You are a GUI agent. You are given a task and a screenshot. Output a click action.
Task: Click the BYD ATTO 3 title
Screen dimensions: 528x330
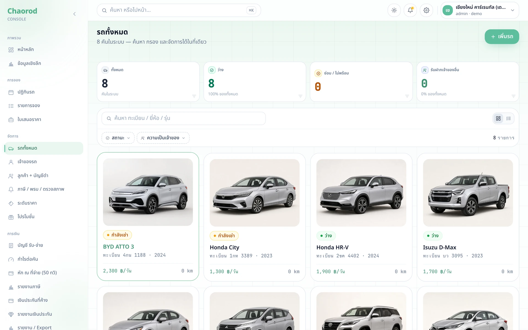coord(119,247)
